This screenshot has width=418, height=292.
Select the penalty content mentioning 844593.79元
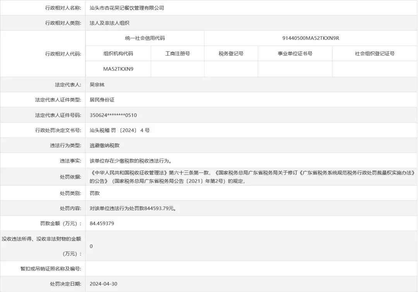133,208
